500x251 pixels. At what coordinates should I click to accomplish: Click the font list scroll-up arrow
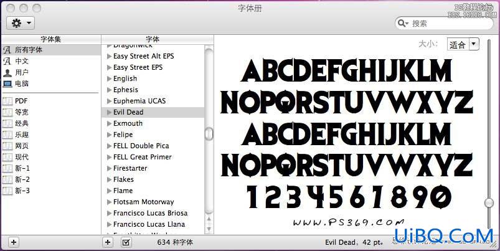click(209, 219)
